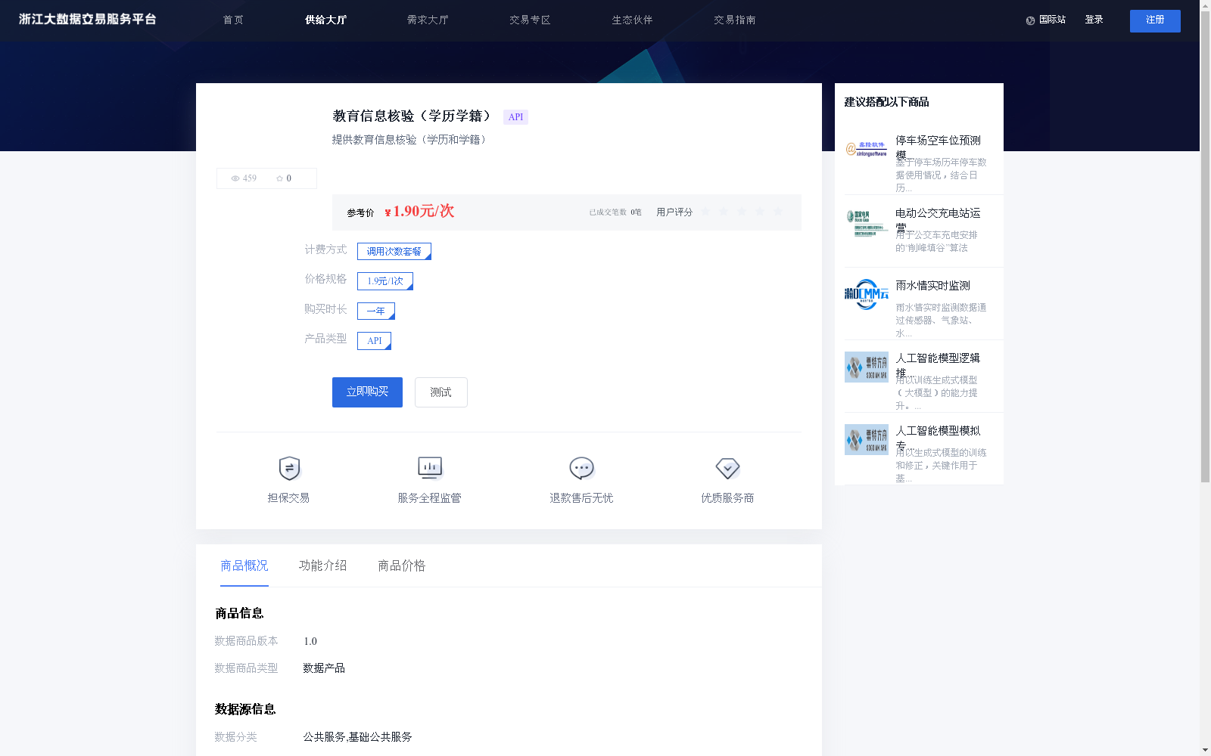This screenshot has width=1211, height=756.
Task: Open the 交易专区 nav item
Action: [530, 20]
